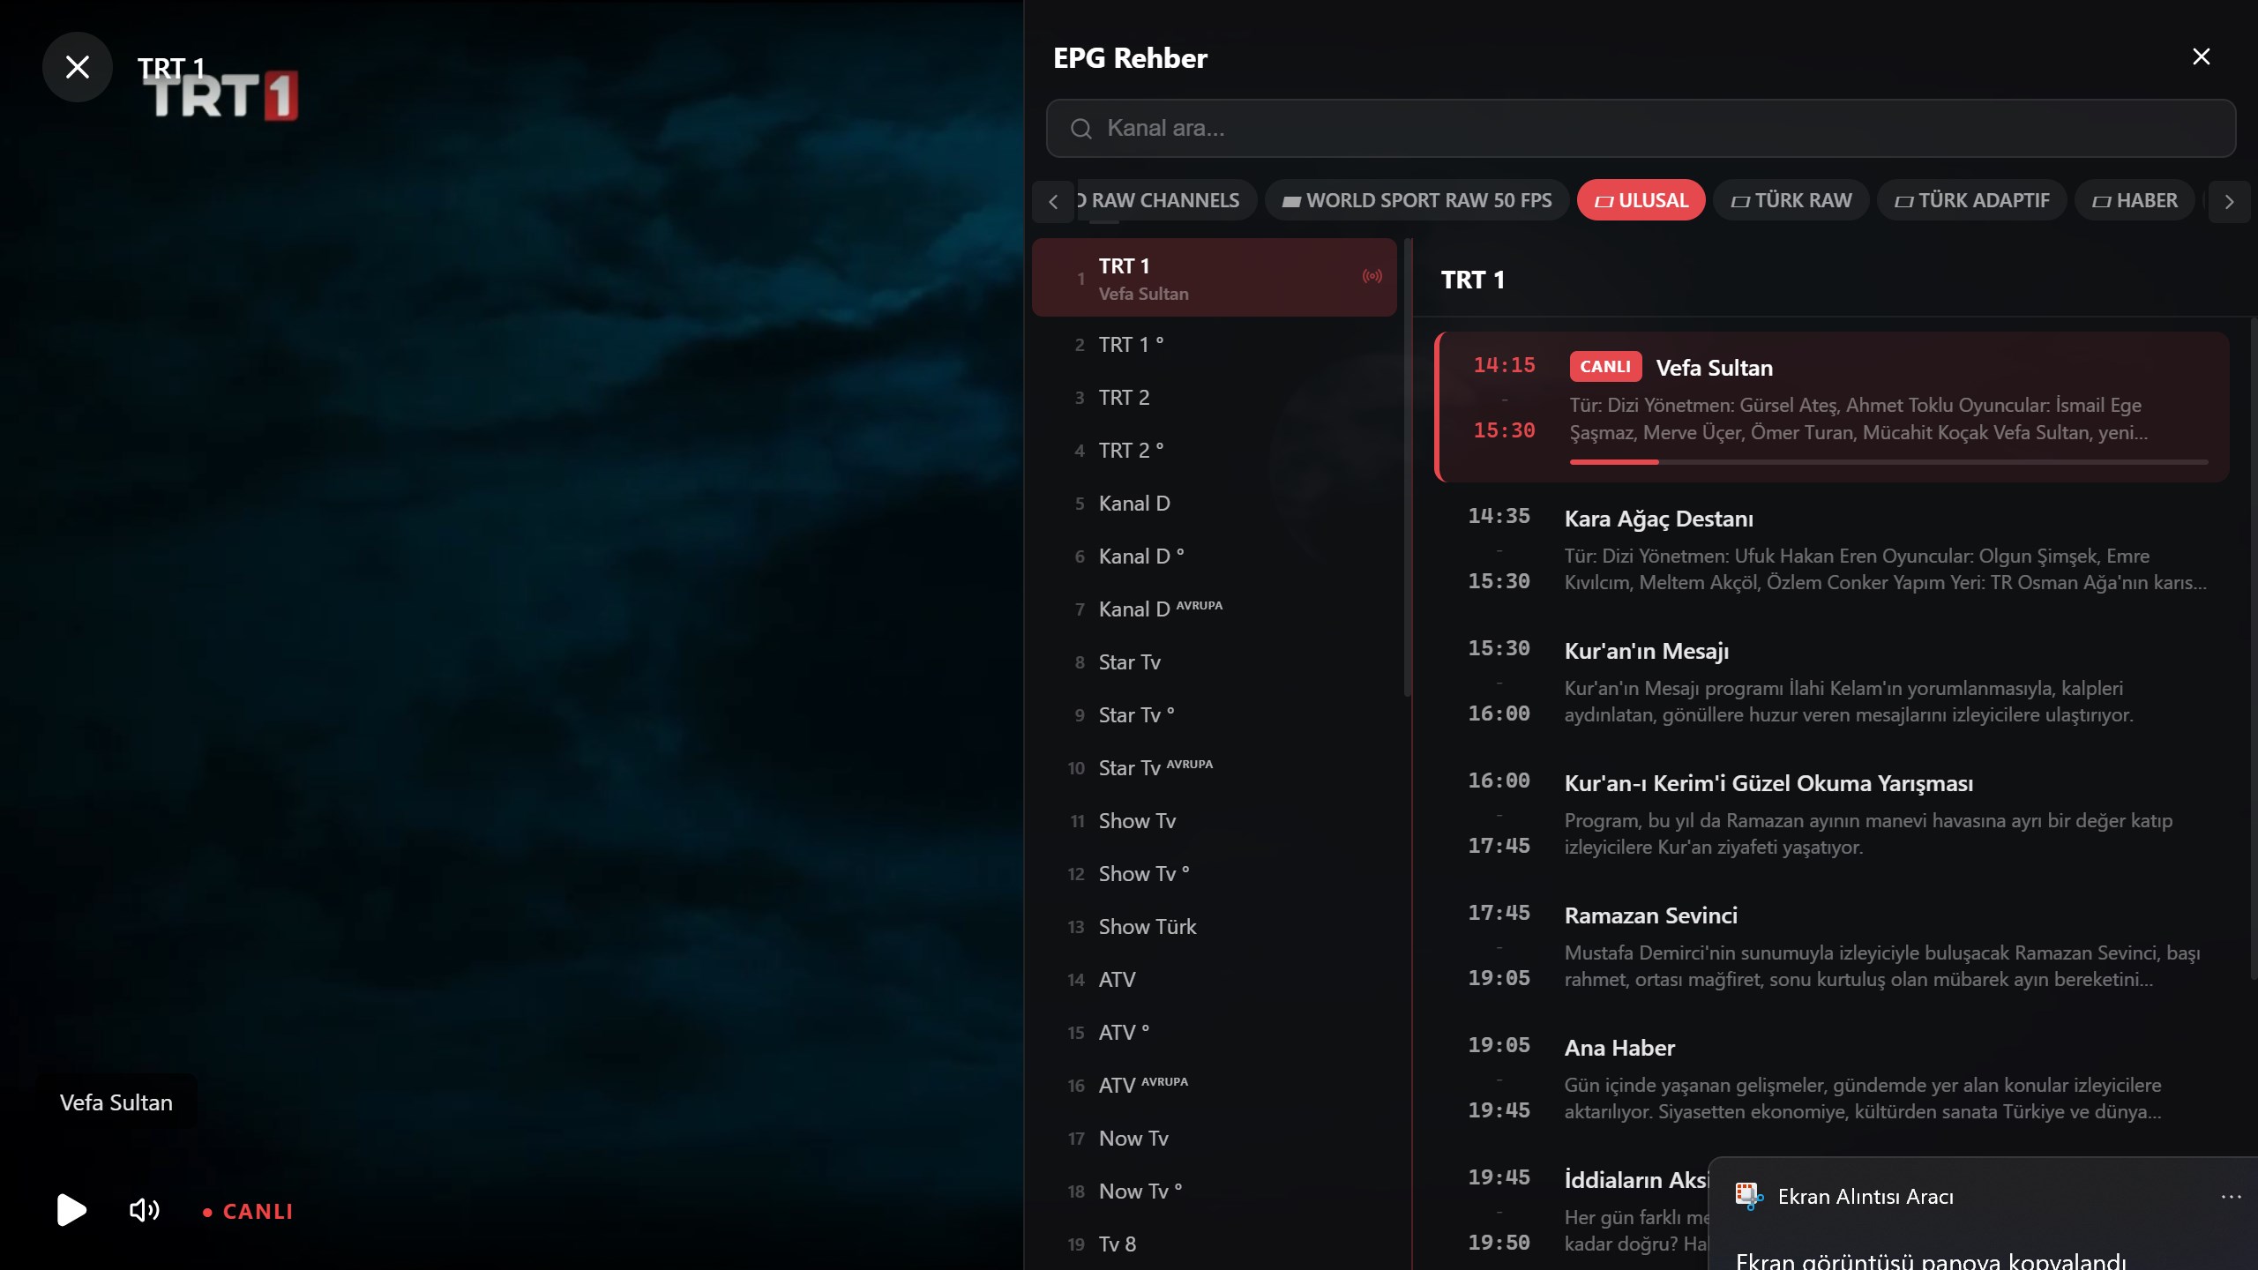2258x1270 pixels.
Task: Open the Ana Haber programme
Action: (x=1832, y=1078)
